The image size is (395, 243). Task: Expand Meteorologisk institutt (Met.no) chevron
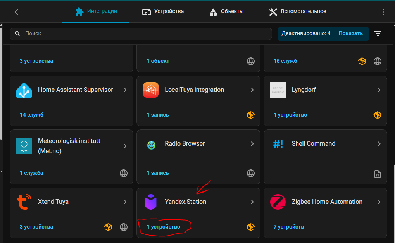125,146
